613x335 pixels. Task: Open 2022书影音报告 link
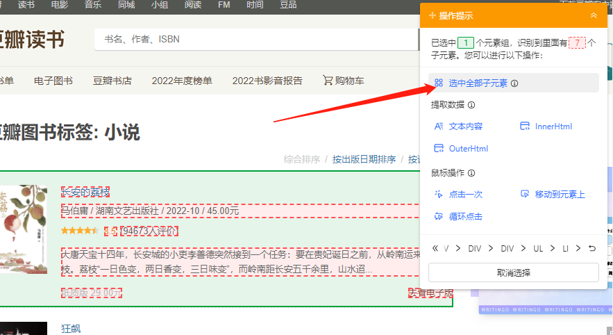pos(267,81)
